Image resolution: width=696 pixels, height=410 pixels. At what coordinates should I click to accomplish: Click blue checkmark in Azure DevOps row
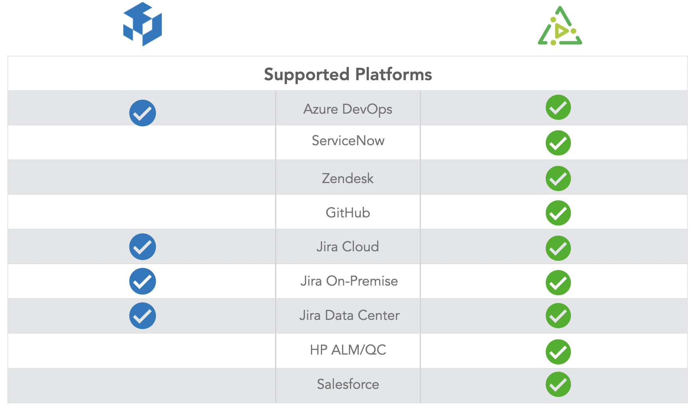[142, 113]
